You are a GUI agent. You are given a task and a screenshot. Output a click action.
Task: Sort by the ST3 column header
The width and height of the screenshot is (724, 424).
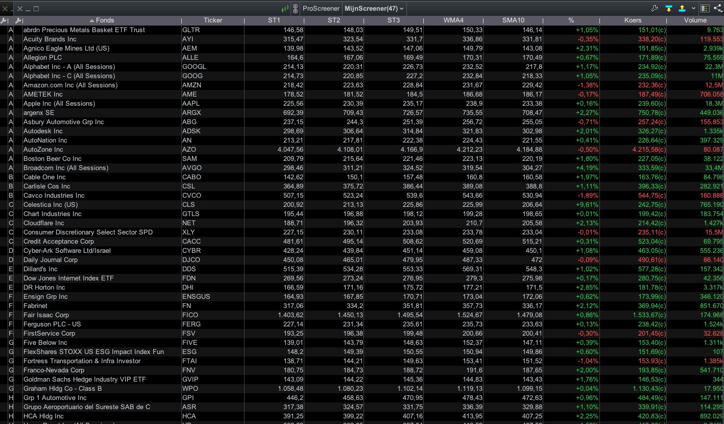click(x=394, y=20)
